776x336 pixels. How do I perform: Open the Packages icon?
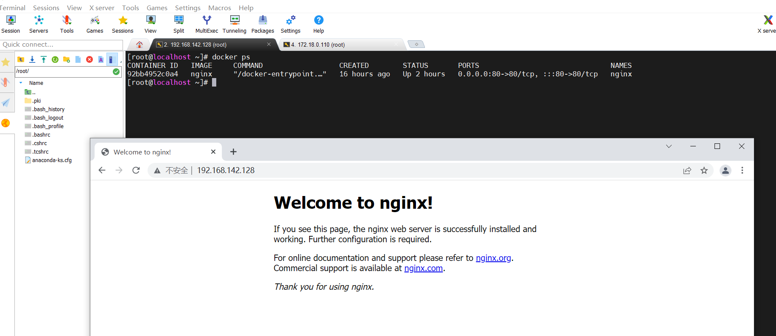pos(262,24)
